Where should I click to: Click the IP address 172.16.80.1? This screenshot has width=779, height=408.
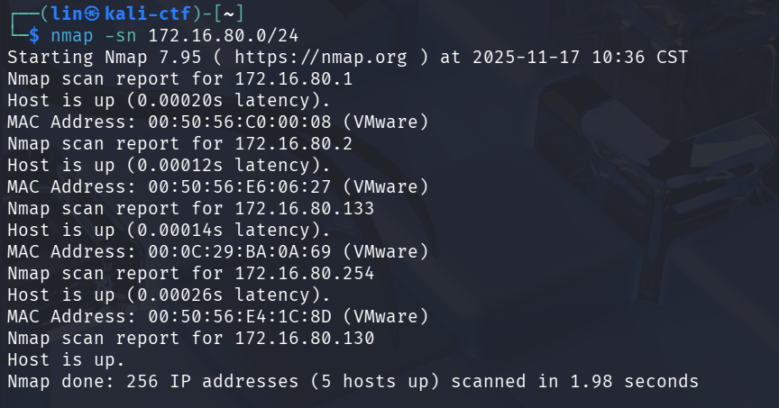click(x=294, y=79)
